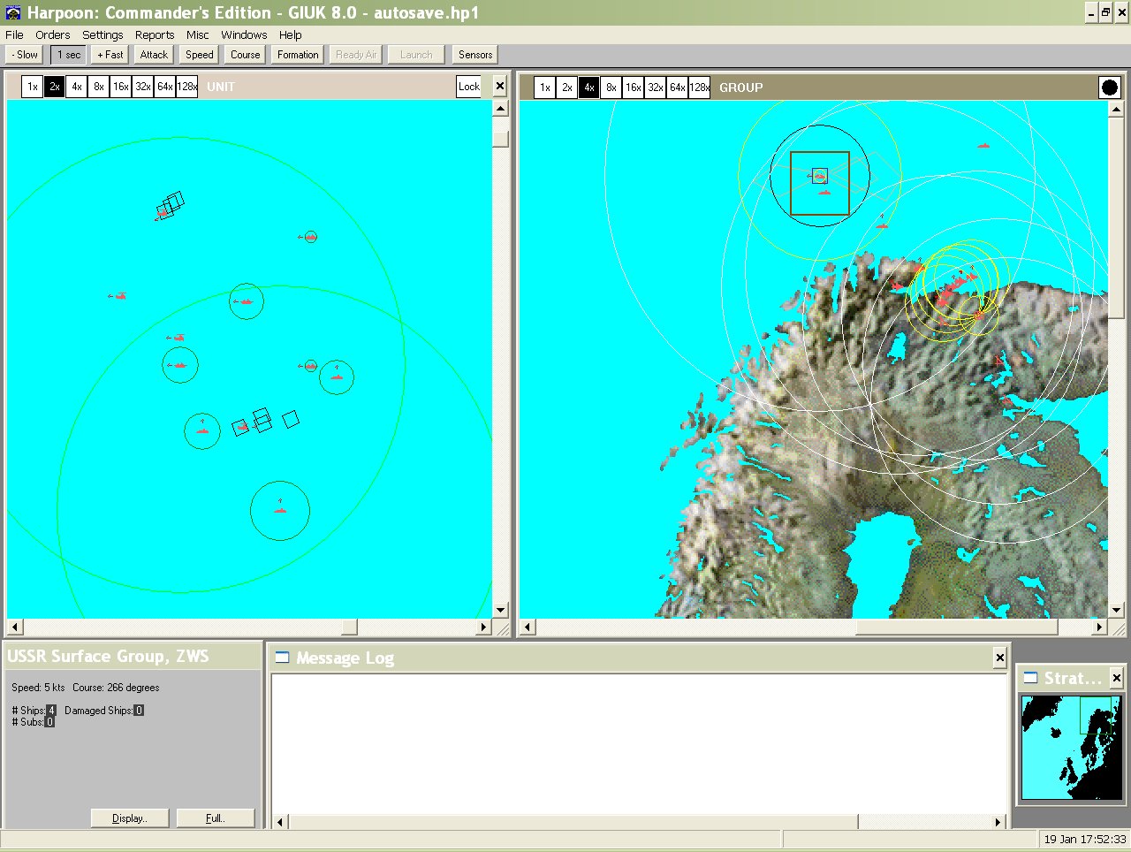
Task: Open the Help menu
Action: click(291, 34)
